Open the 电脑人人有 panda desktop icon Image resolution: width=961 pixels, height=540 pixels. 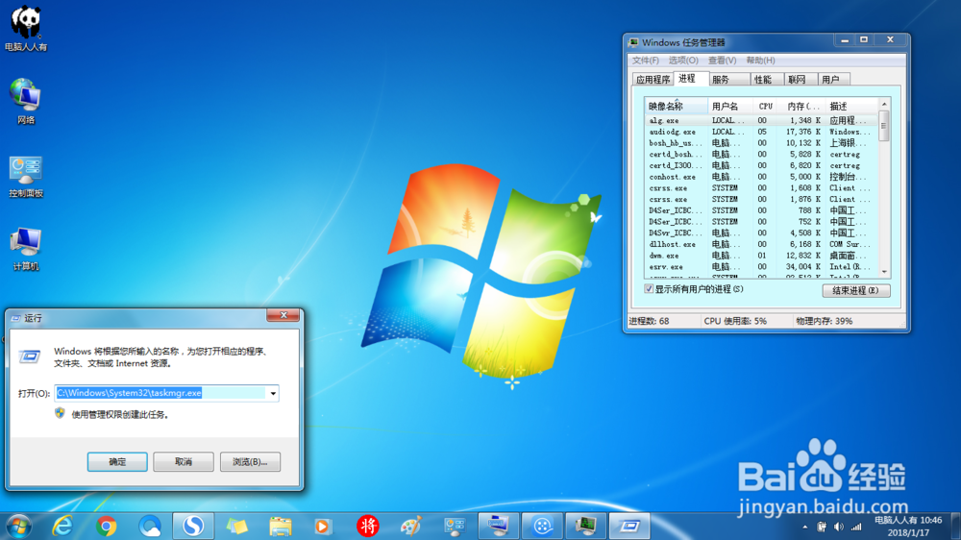(26, 28)
